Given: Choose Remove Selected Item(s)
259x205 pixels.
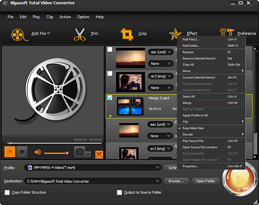Looking at the screenshot, I should pyautogui.click(x=211, y=58).
